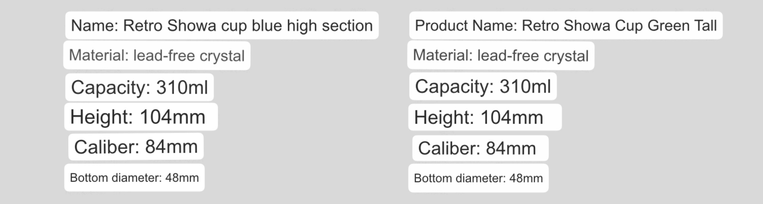Viewport: 763px width, 204px height.
Task: Choose the bottom diameter box in the blue cup column
Action: 134,178
